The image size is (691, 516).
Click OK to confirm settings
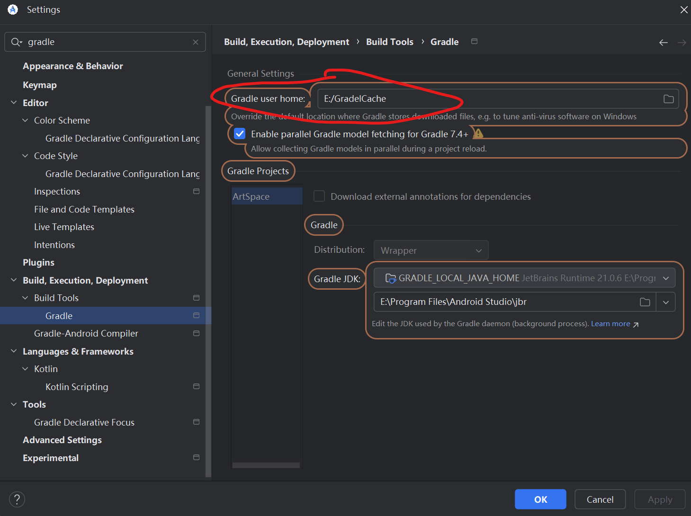point(540,499)
